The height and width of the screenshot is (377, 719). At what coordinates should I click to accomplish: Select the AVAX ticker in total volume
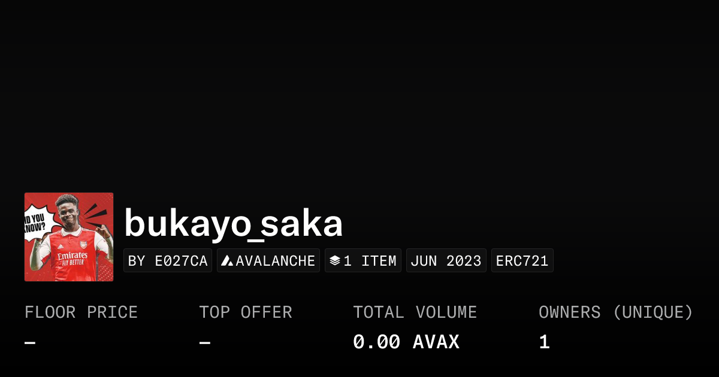click(436, 341)
